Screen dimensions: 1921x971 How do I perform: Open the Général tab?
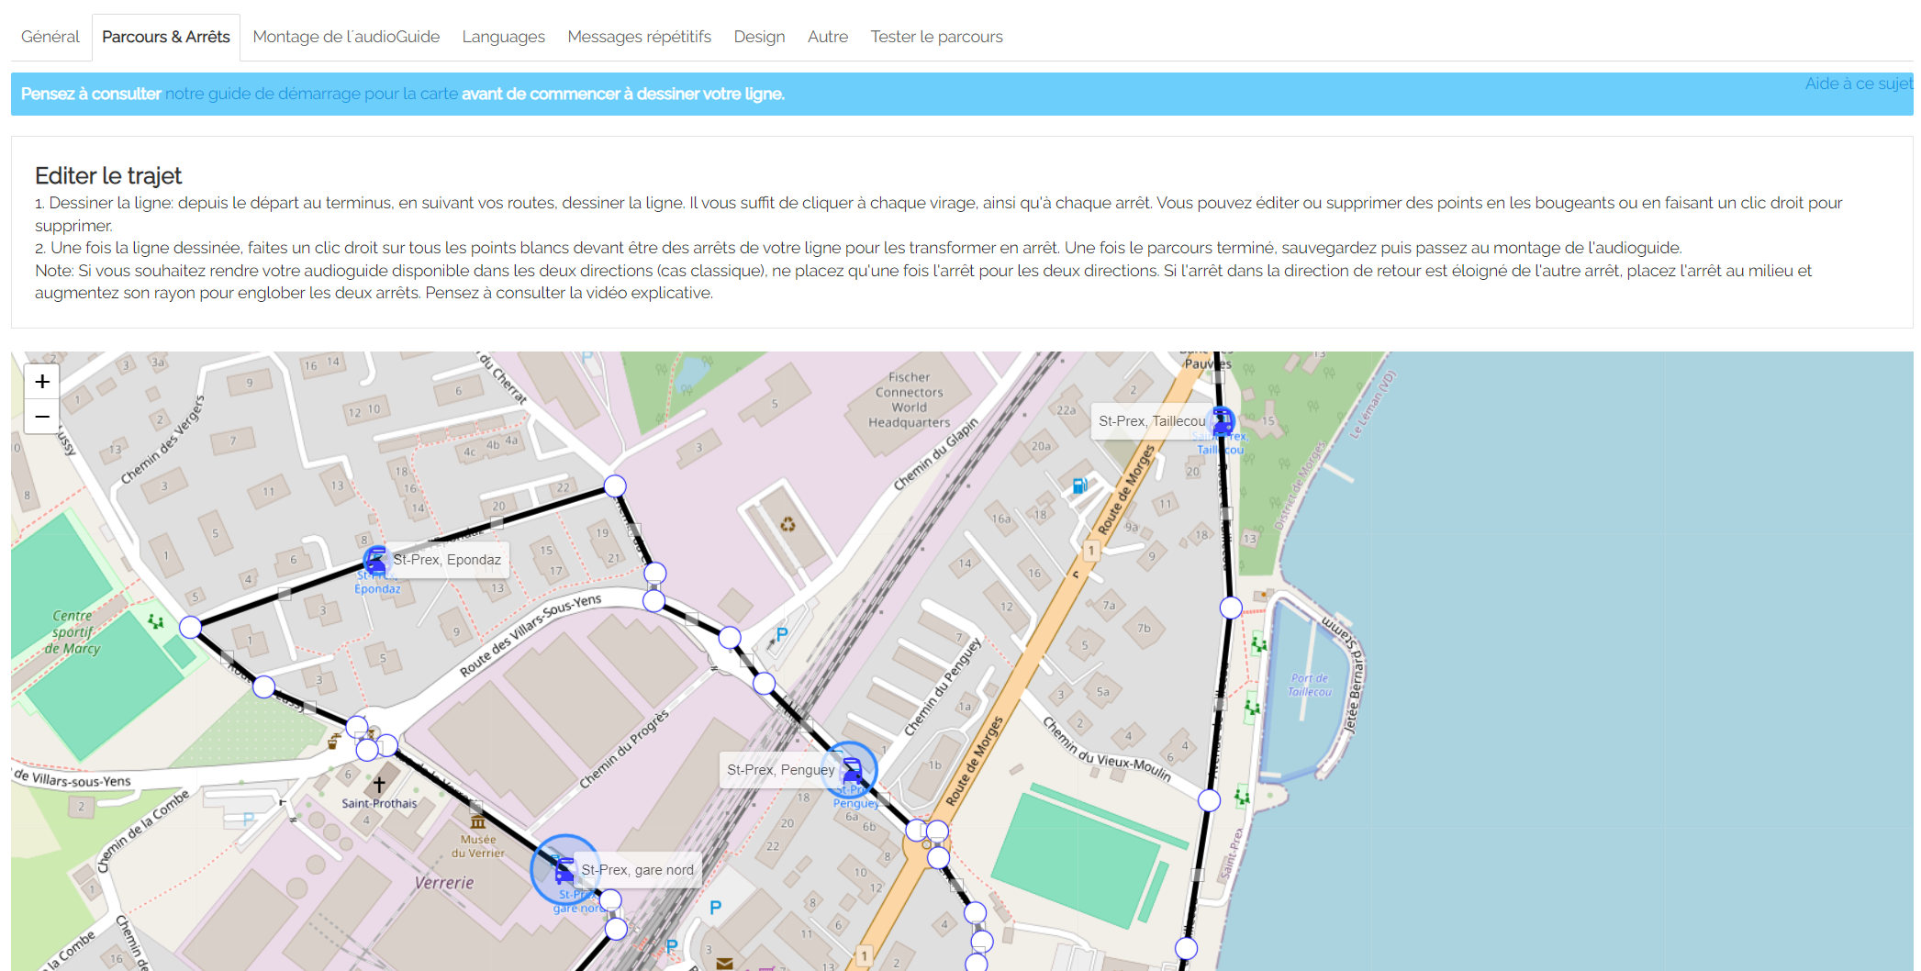[50, 37]
